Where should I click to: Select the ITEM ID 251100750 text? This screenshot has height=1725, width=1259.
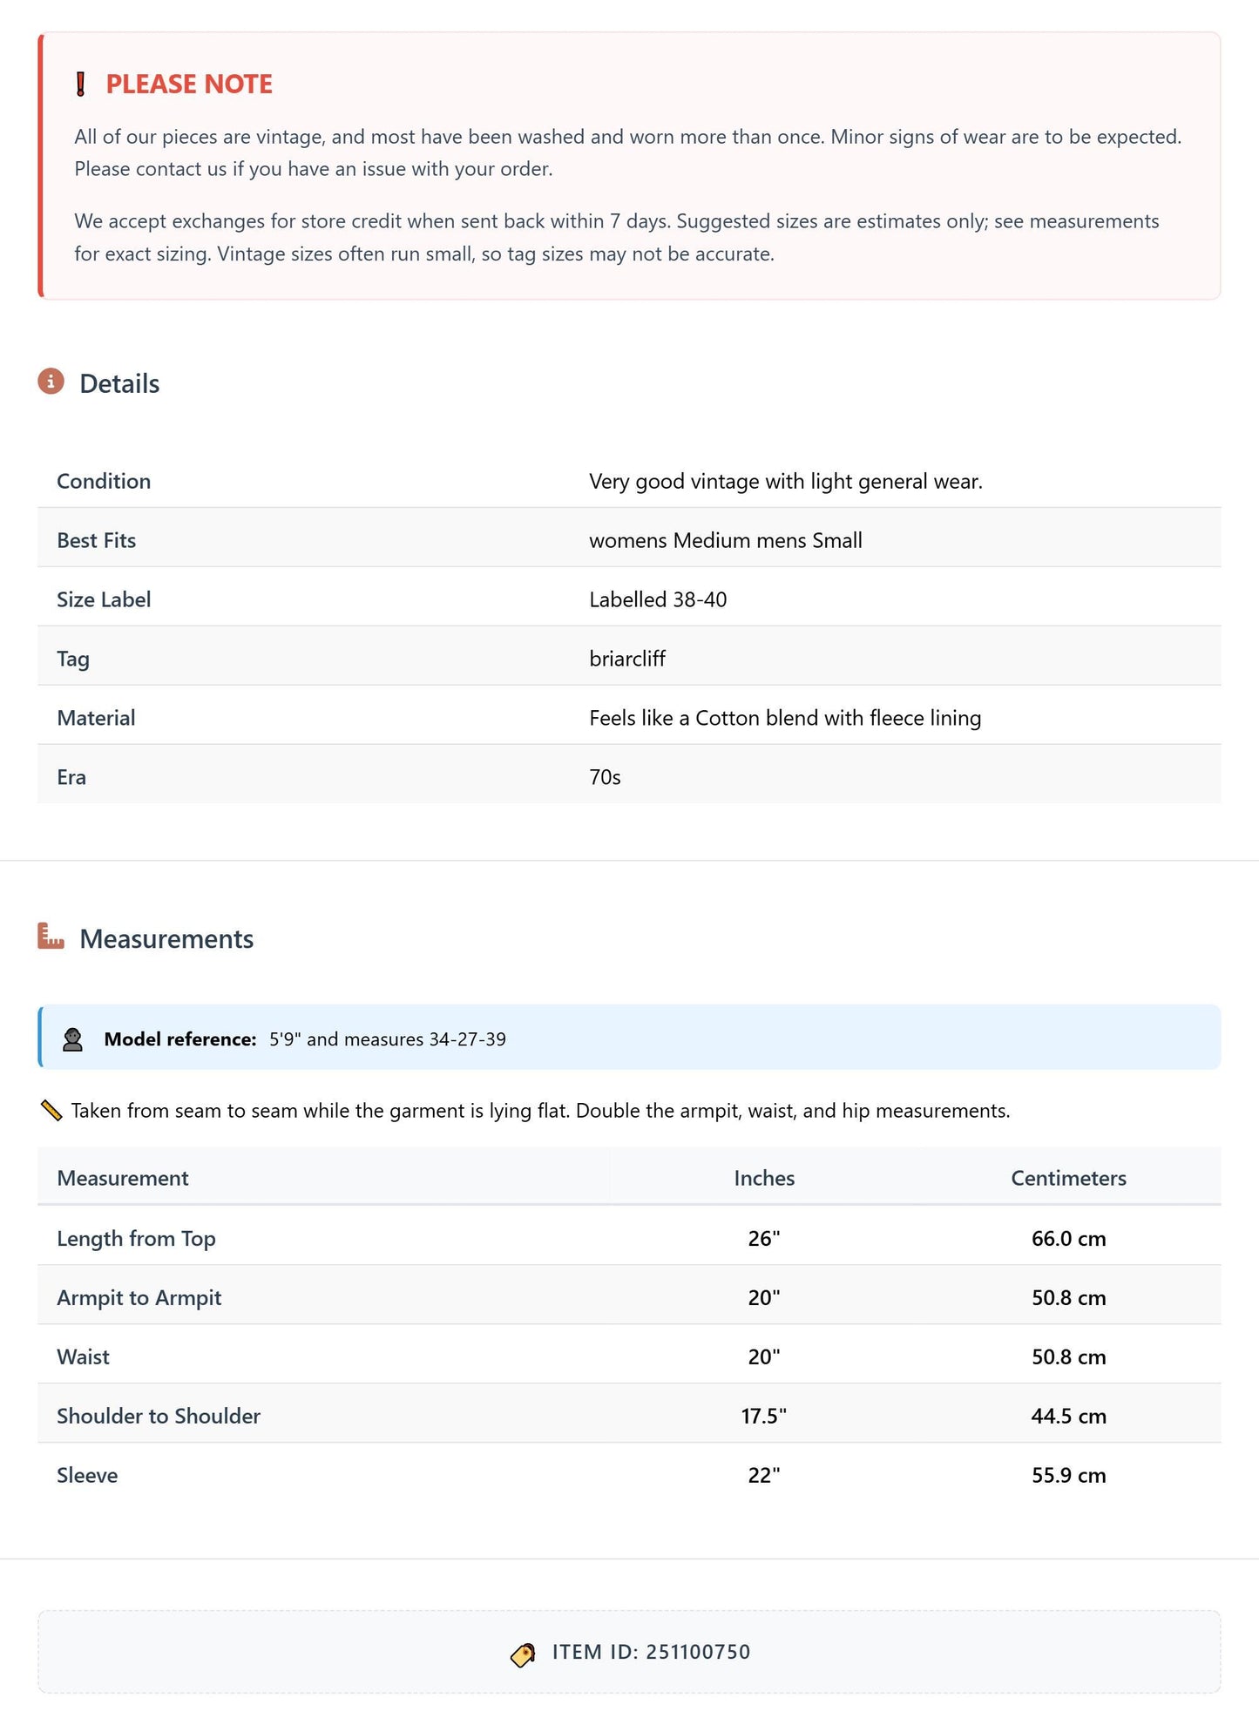(x=651, y=1652)
